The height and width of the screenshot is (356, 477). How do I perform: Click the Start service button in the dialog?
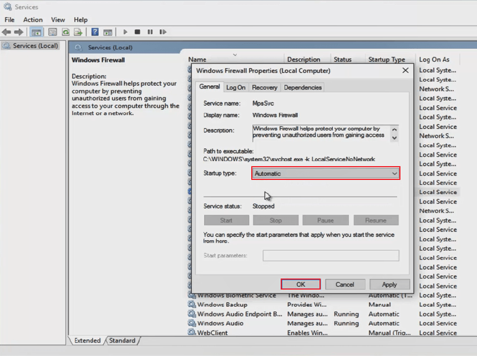pyautogui.click(x=226, y=220)
